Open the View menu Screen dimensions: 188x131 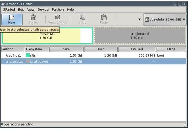pyautogui.click(x=31, y=10)
